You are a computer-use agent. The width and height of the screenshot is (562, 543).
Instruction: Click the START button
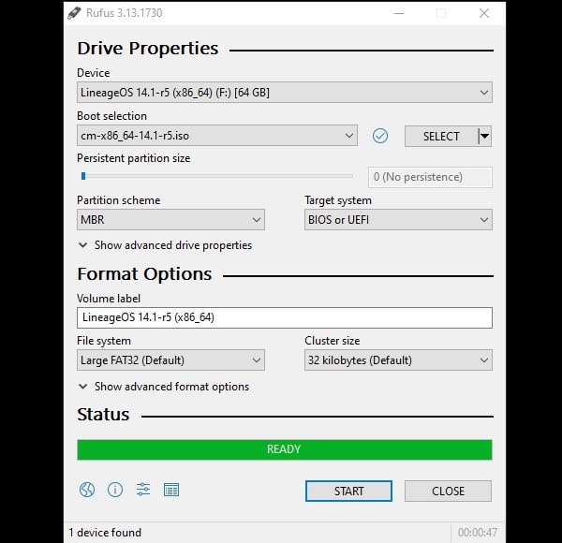348,491
